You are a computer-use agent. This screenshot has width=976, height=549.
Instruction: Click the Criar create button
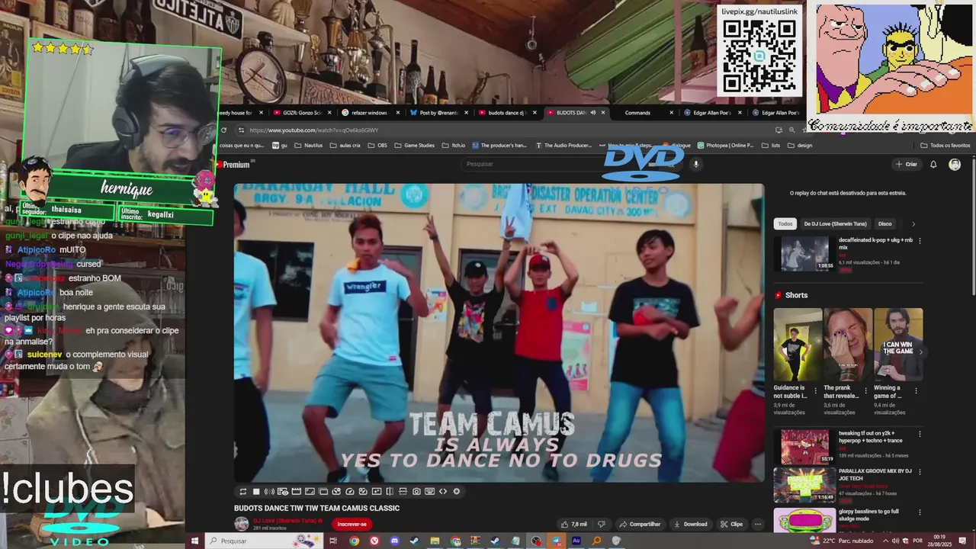click(907, 164)
